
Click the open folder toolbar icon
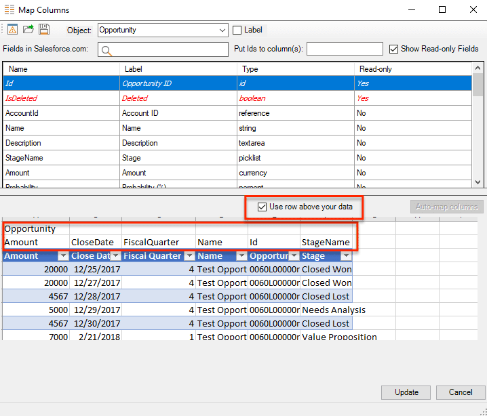tap(28, 29)
